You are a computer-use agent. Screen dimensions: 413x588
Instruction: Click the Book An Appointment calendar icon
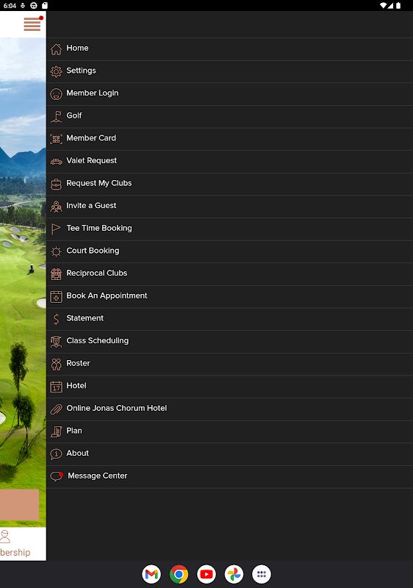tap(56, 297)
